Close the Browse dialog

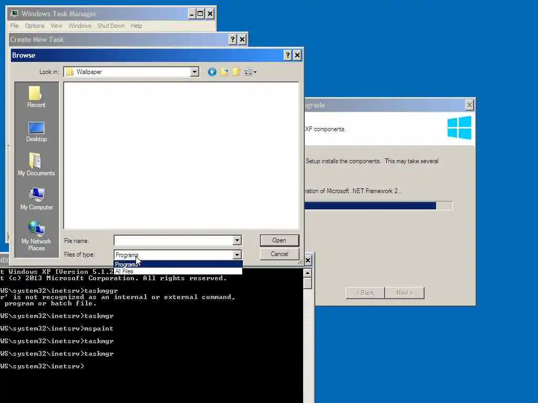point(297,55)
